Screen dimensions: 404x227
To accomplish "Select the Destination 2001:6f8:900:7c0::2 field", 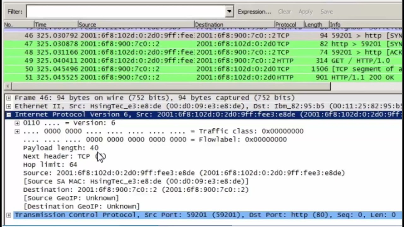I will (x=136, y=190).
